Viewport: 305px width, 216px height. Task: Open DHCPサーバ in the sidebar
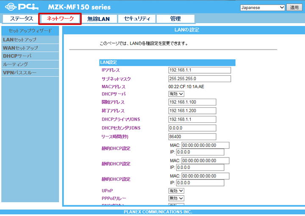click(30, 56)
